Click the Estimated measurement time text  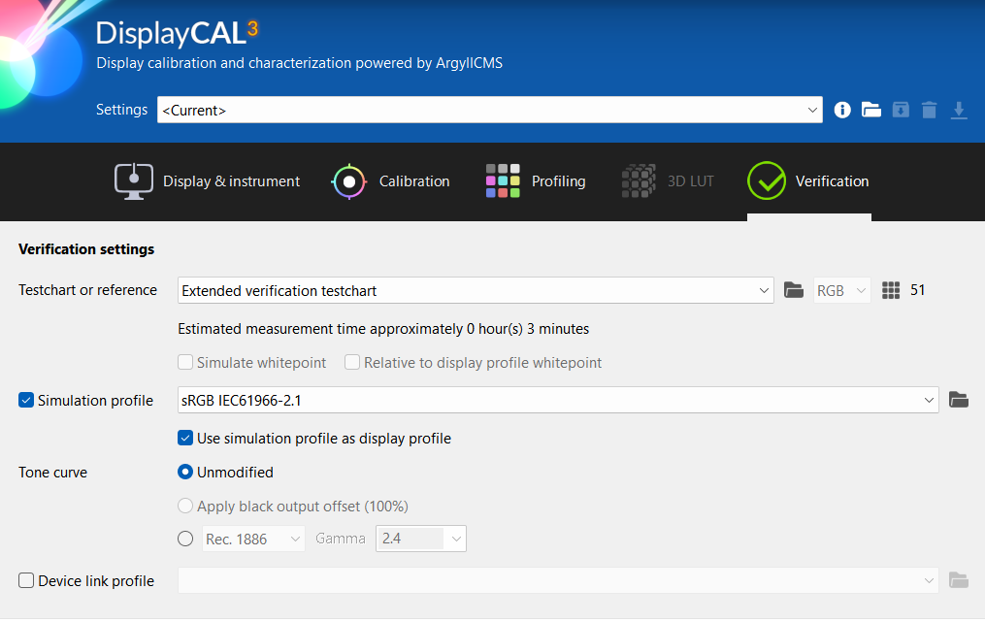tap(383, 329)
